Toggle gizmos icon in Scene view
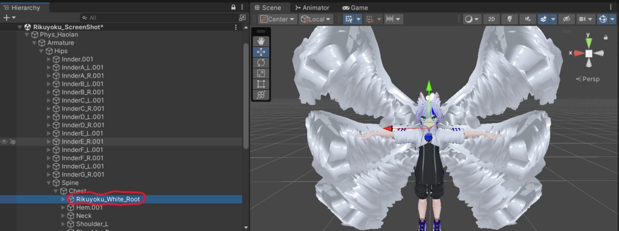619x231 pixels. point(603,19)
